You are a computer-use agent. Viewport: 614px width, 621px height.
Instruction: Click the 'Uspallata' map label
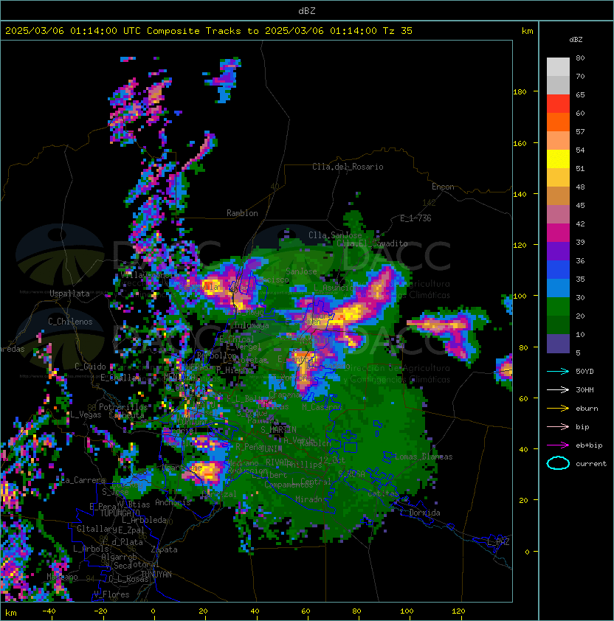point(69,294)
